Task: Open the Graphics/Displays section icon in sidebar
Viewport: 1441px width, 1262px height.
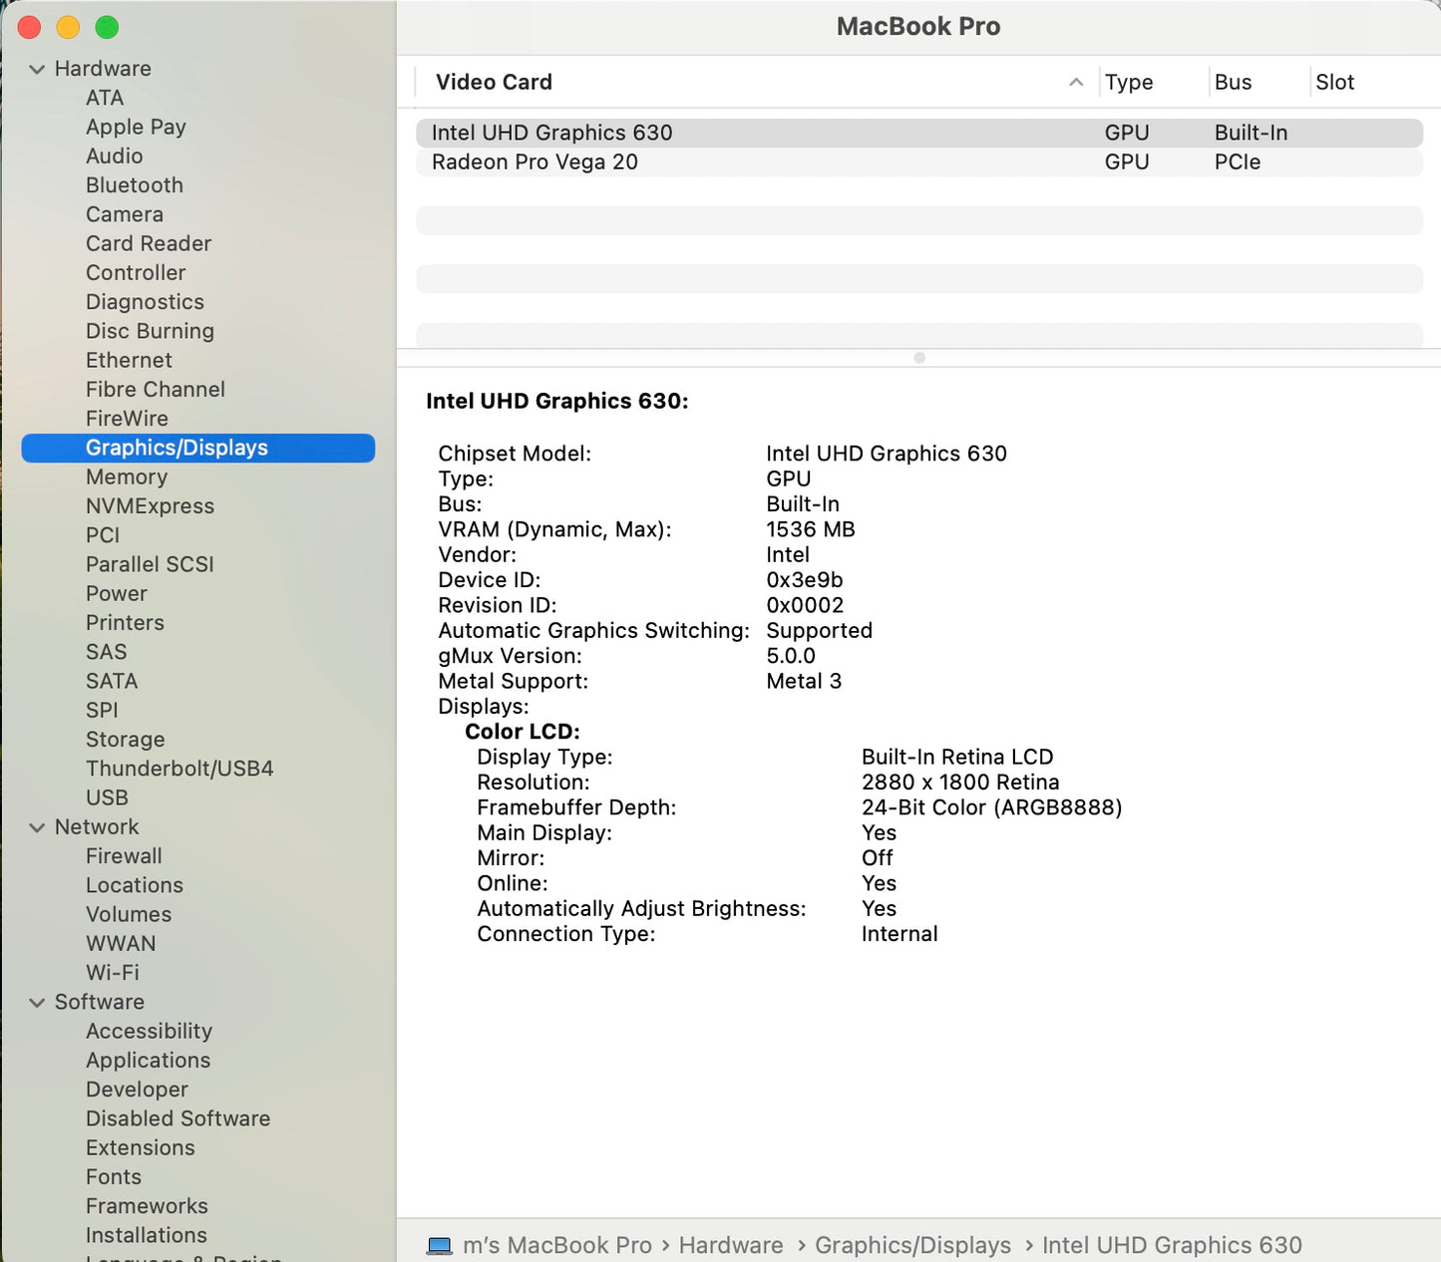Action: coord(176,448)
